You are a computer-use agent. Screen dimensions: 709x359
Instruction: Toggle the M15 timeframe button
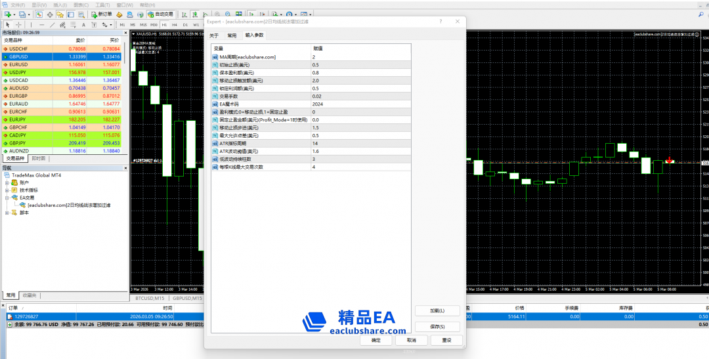143,25
